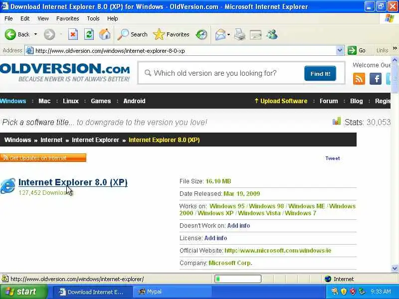399x299 pixels.
Task: Select the Linux navigation tab
Action: [x=71, y=101]
